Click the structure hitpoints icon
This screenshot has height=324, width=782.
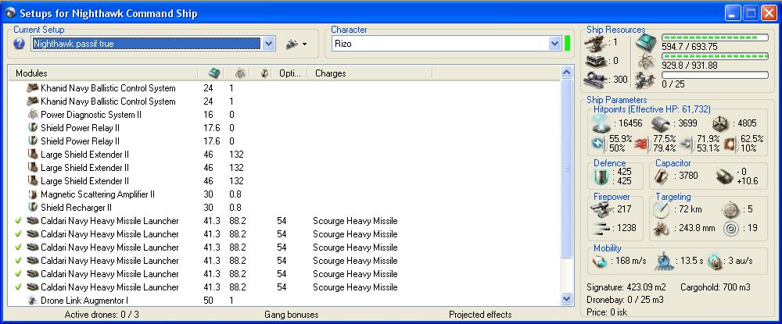(x=720, y=123)
